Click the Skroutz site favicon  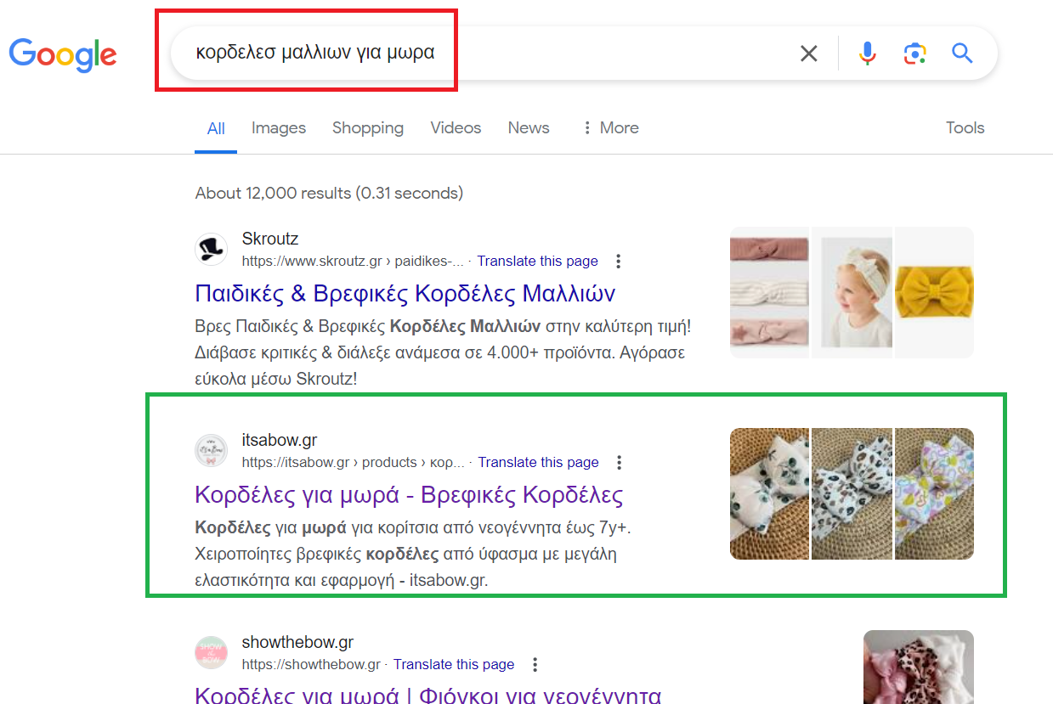point(211,249)
